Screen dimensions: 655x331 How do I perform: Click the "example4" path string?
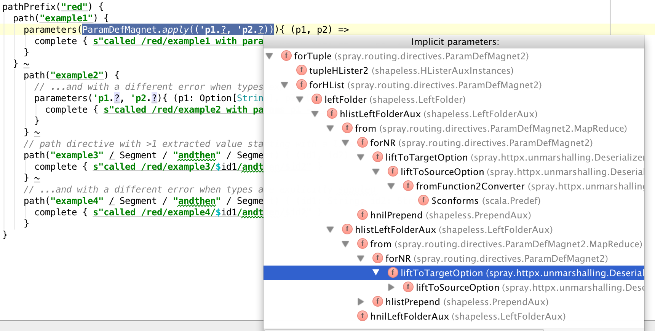pos(77,201)
